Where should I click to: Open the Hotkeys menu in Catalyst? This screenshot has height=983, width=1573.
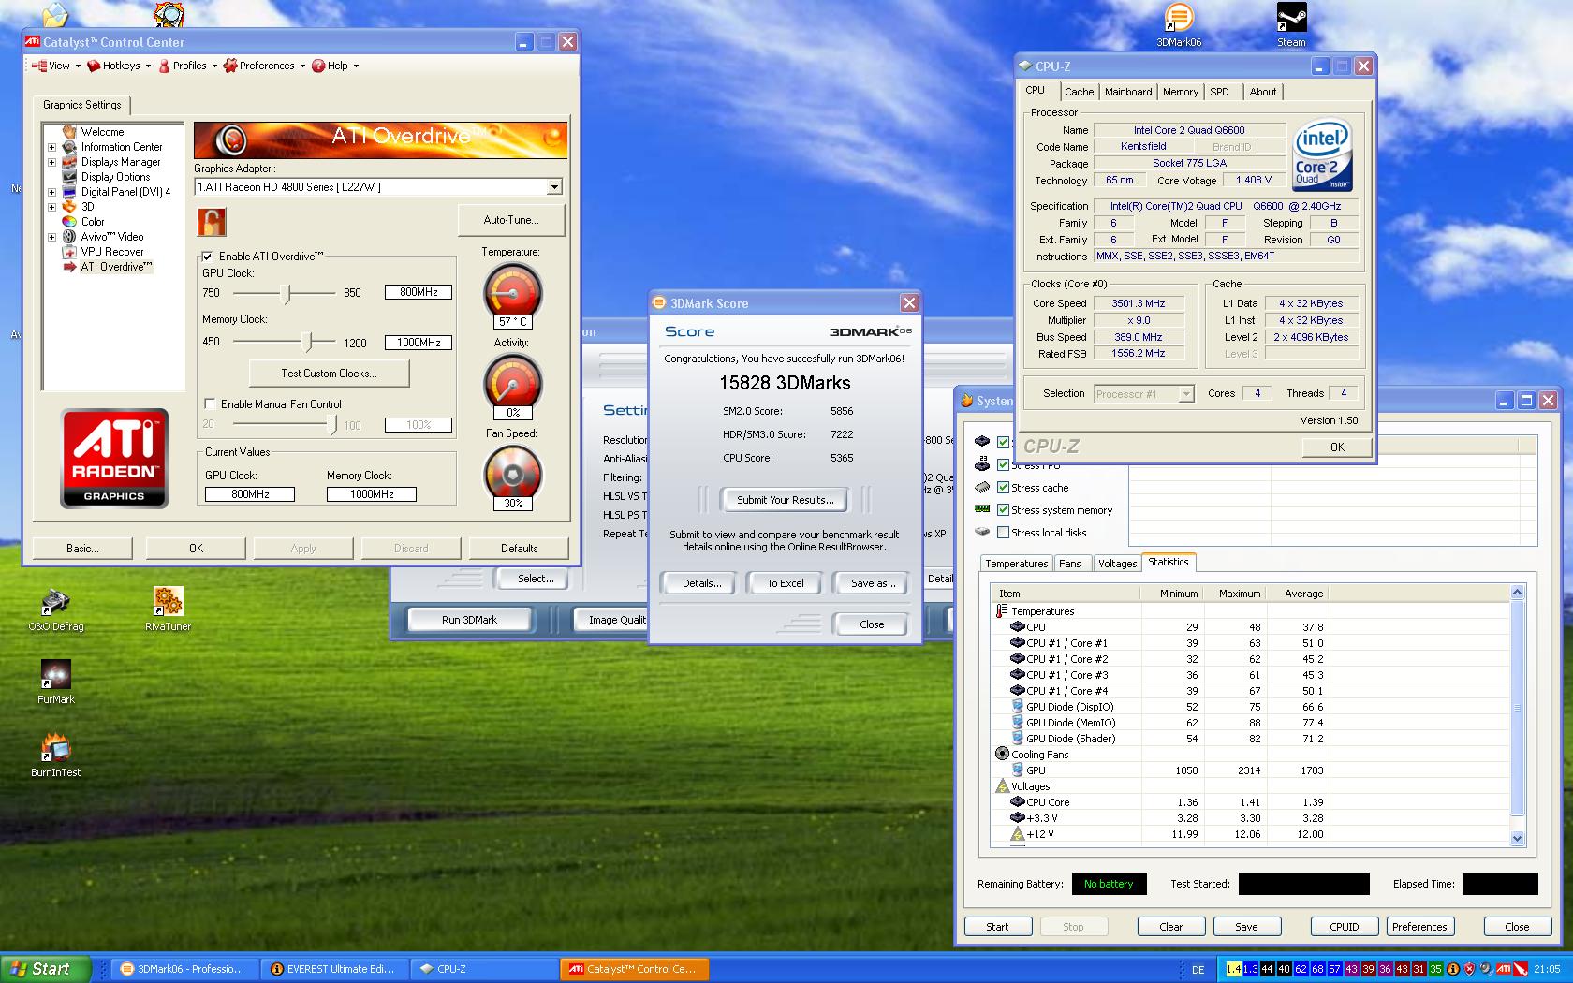pyautogui.click(x=118, y=66)
